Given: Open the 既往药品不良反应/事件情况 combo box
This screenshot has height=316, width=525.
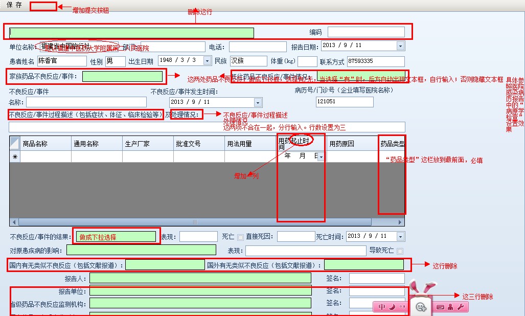Looking at the screenshot, I should click(x=361, y=76).
